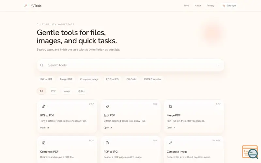Click the 'Search, open, and finish the task' subtitle

click(78, 50)
